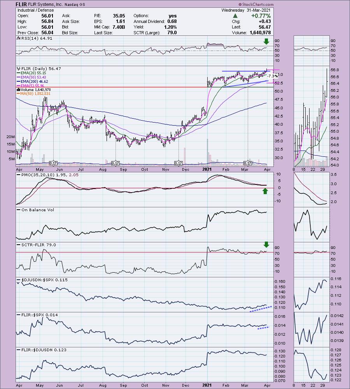
Task: Click the 0.128 label on the zoomed thumbnail chart
Action: tap(336, 350)
